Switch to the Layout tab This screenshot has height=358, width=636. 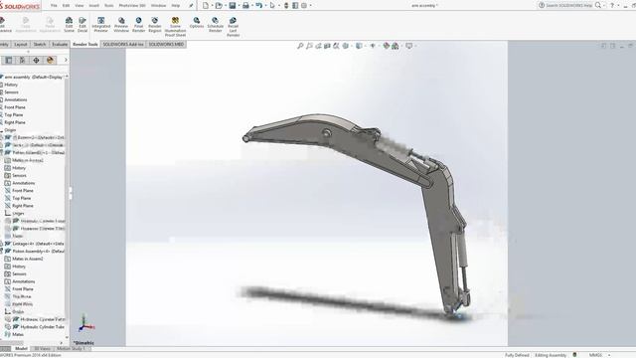point(21,44)
